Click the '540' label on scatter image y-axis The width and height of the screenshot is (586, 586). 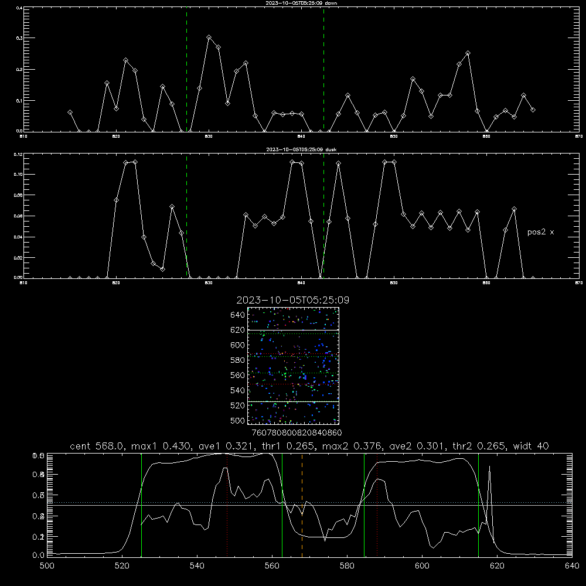pyautogui.click(x=238, y=390)
